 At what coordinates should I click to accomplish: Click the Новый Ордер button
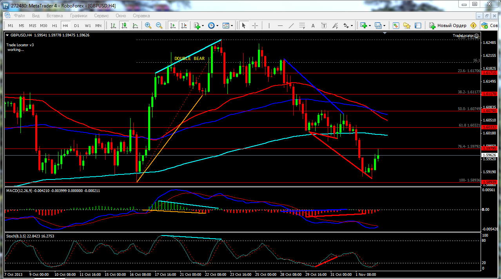[x=448, y=25]
